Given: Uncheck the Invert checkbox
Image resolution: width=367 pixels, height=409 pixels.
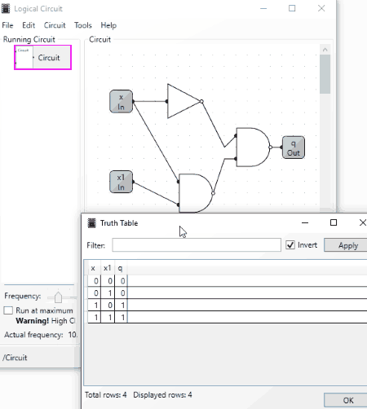Looking at the screenshot, I should point(290,245).
